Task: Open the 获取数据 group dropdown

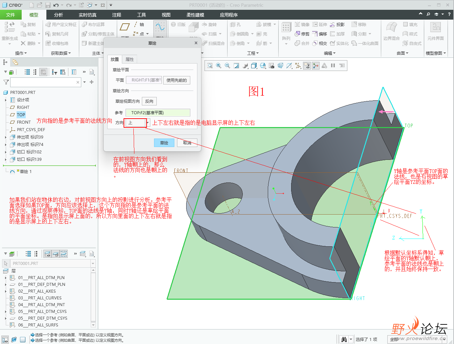Action: click(61, 53)
